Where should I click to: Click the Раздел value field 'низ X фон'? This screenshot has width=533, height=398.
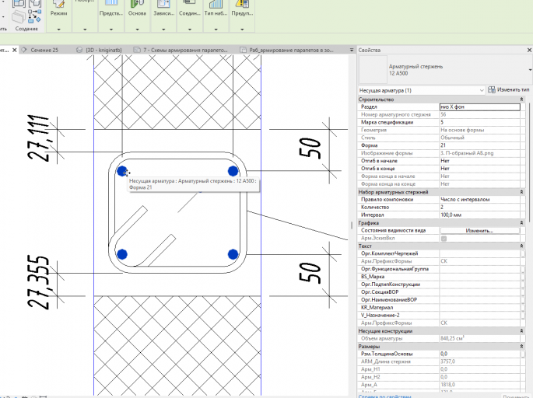479,107
